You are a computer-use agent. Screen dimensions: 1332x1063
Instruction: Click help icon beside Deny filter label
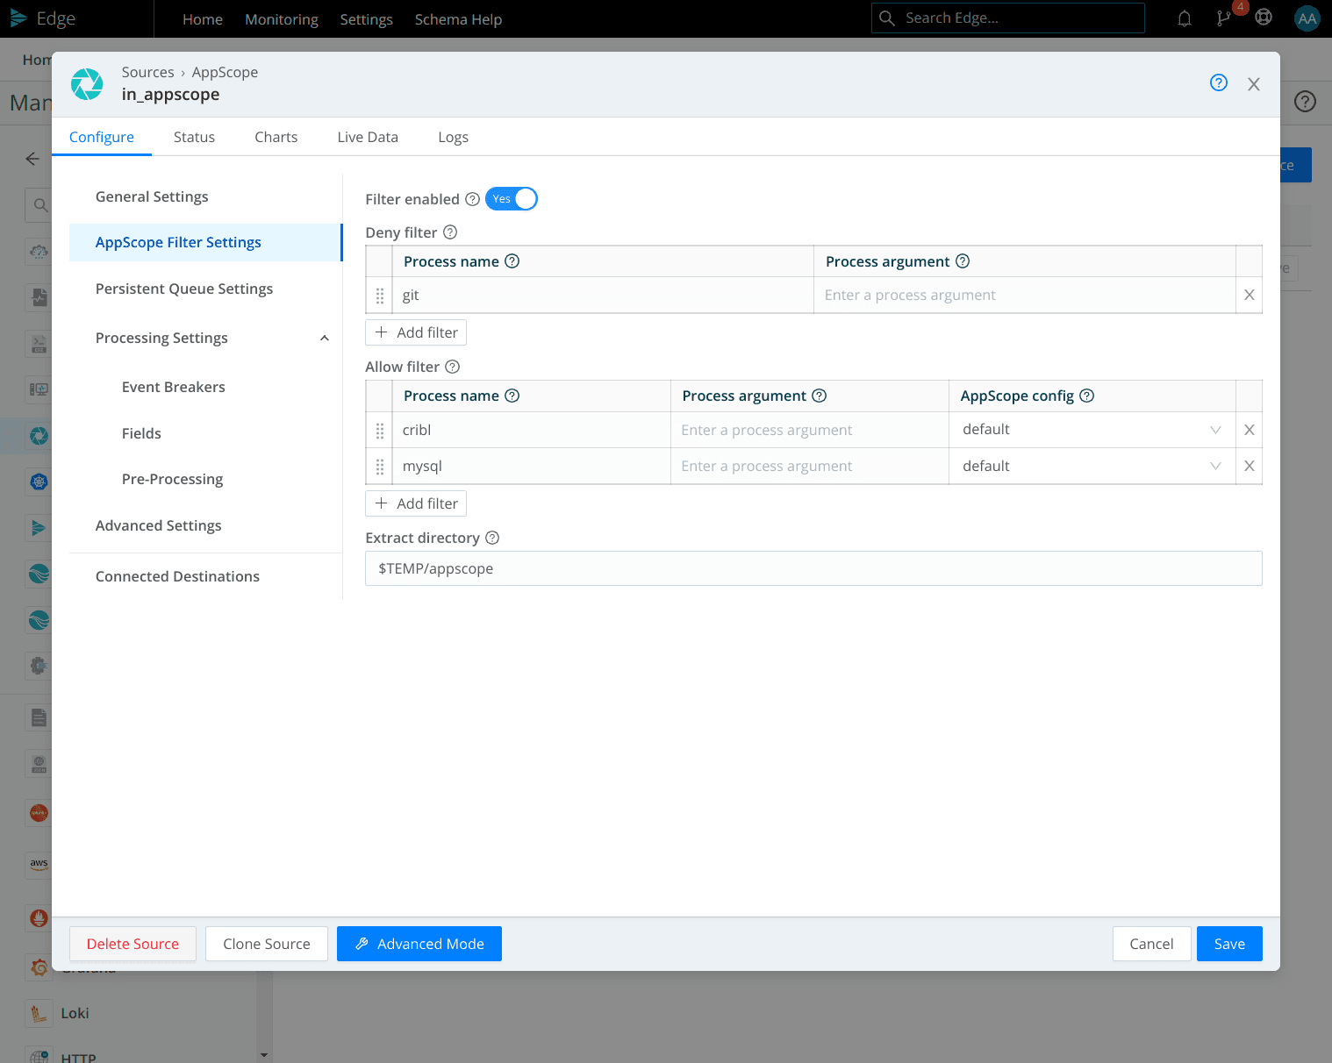pyautogui.click(x=450, y=232)
